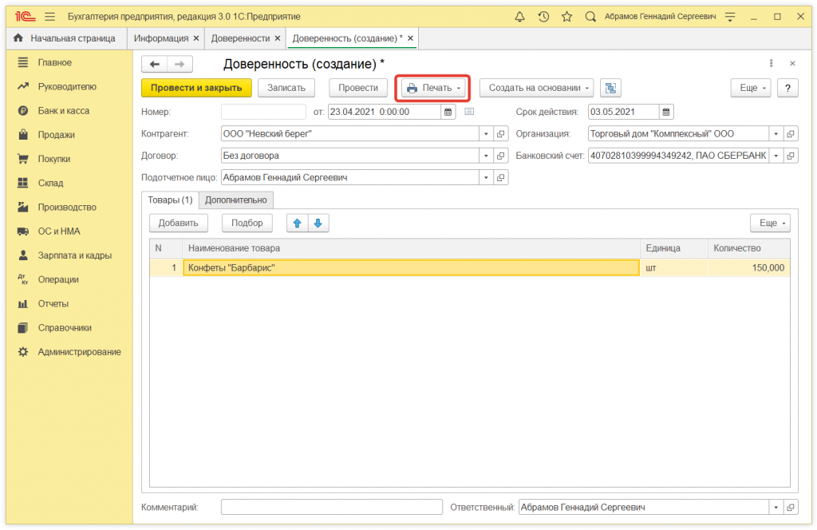Image resolution: width=817 pixels, height=530 pixels.
Task: Open the Печать dropdown menu
Action: [434, 88]
